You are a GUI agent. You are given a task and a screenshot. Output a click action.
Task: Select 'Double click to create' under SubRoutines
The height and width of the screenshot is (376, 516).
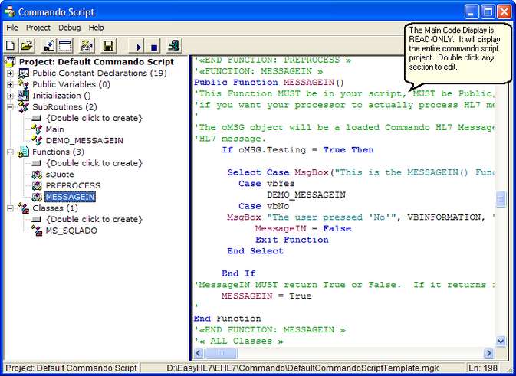coord(94,118)
